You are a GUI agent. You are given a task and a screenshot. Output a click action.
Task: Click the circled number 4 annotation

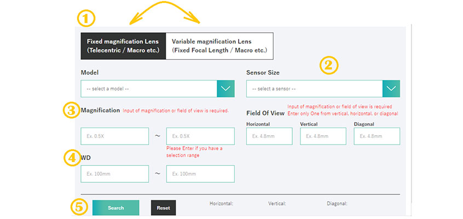tap(72, 158)
